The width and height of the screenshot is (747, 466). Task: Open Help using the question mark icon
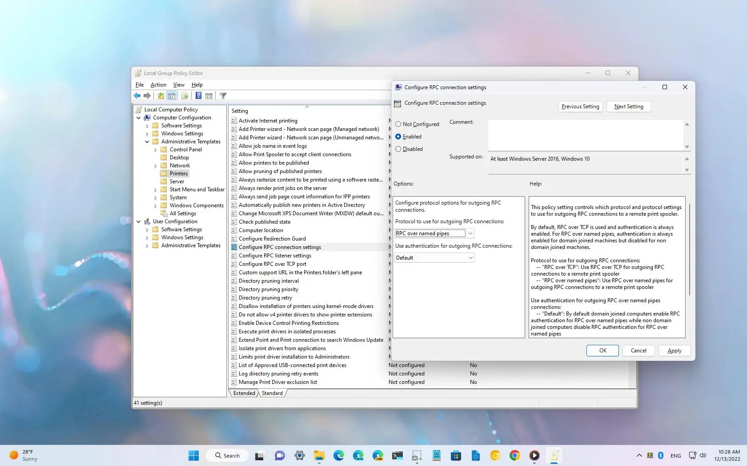pos(198,96)
